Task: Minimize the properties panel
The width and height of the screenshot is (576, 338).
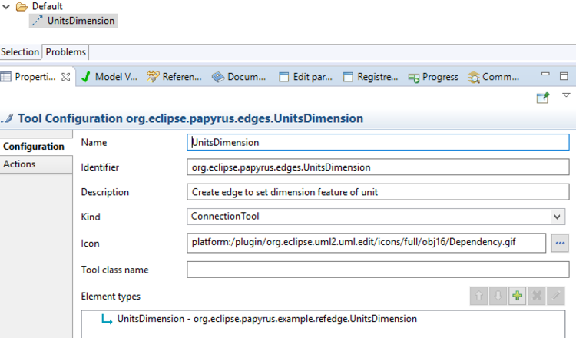Action: point(545,74)
